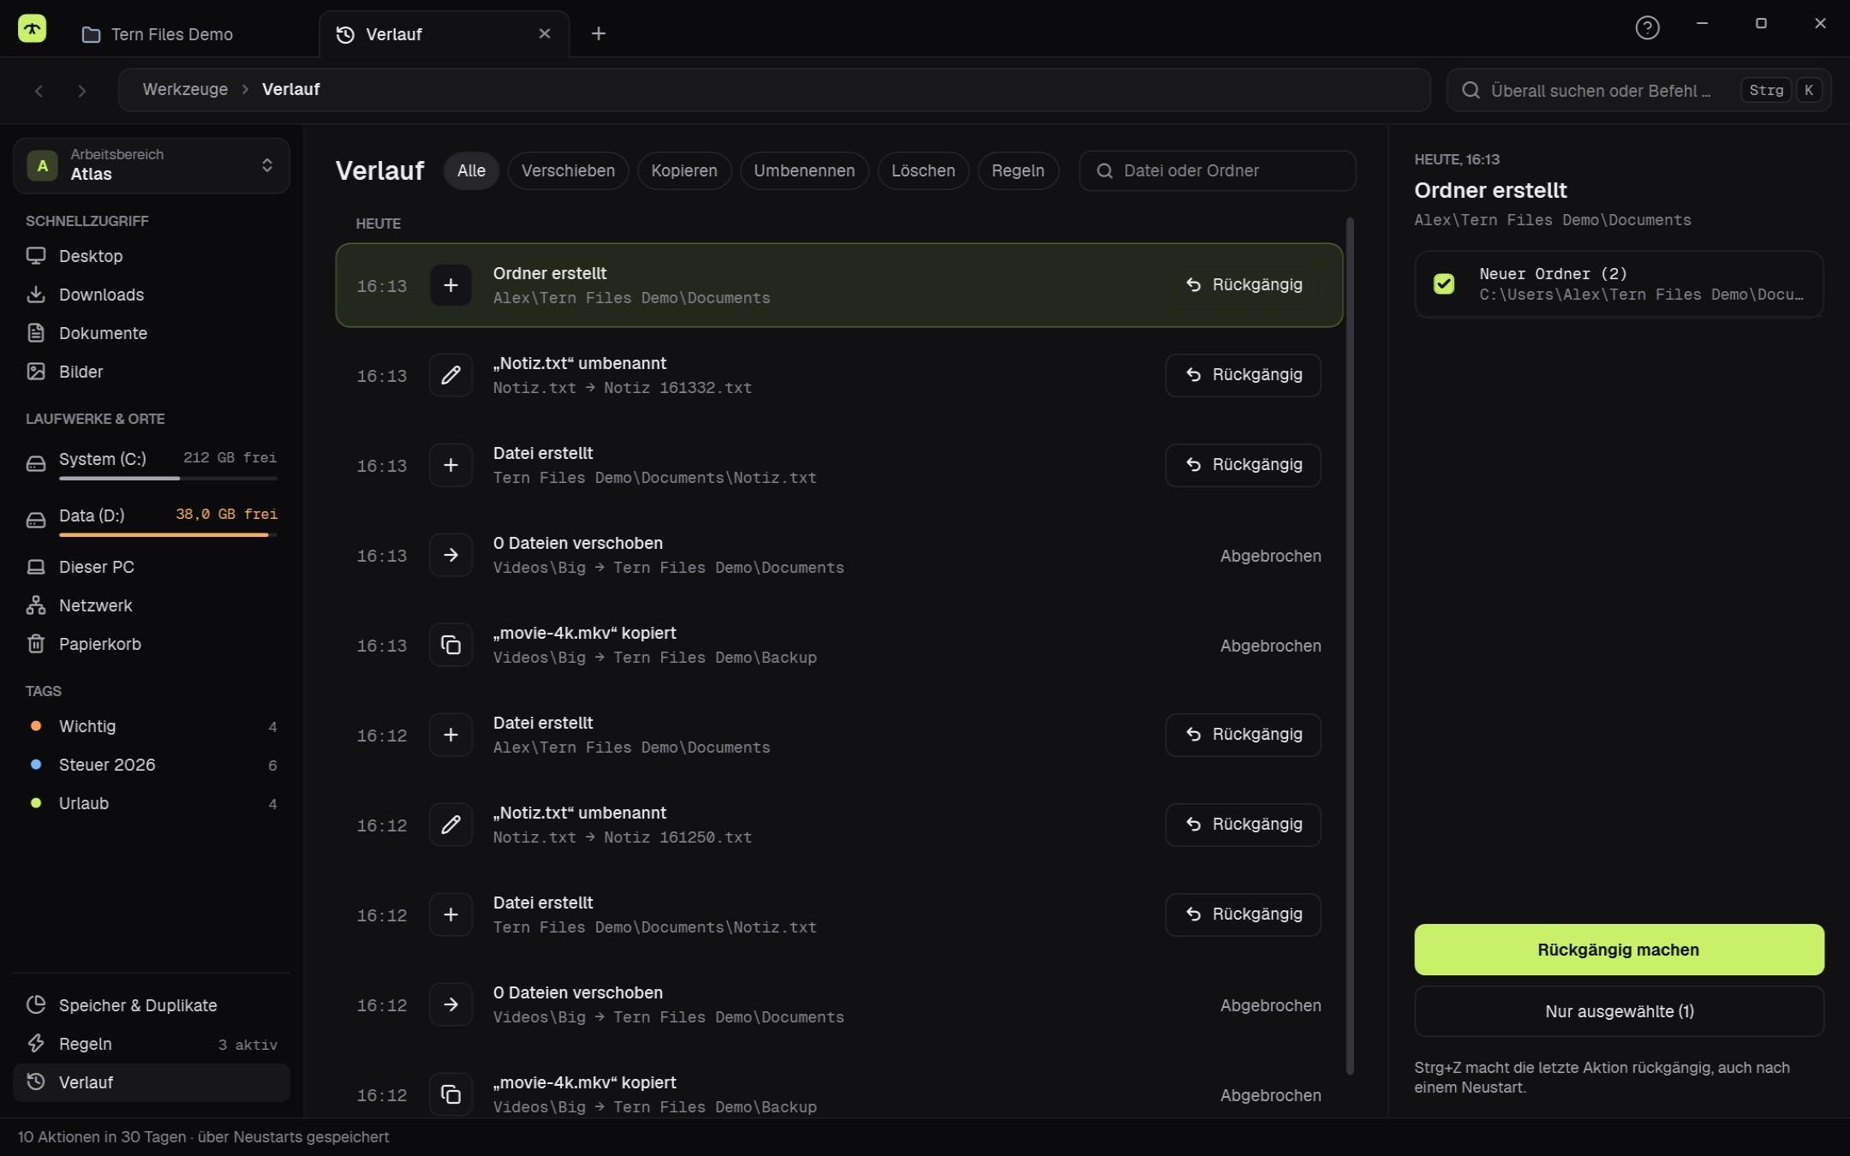Open a new tab with plus icon
Image resolution: width=1850 pixels, height=1156 pixels.
(599, 33)
